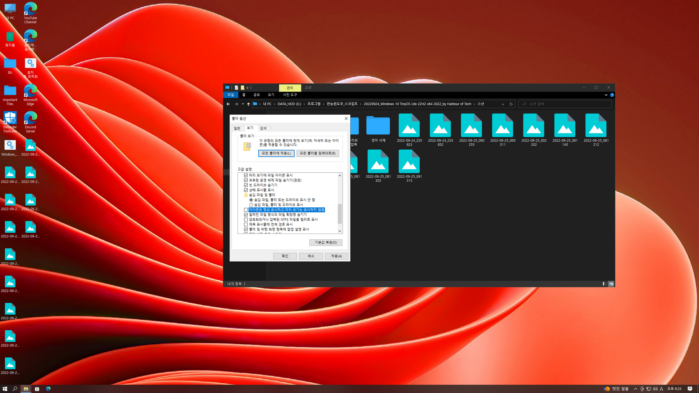This screenshot has height=393, width=699.
Task: Select radio 숨김 파일, 폴더 및 드라이브 표시
Action: pyautogui.click(x=251, y=205)
